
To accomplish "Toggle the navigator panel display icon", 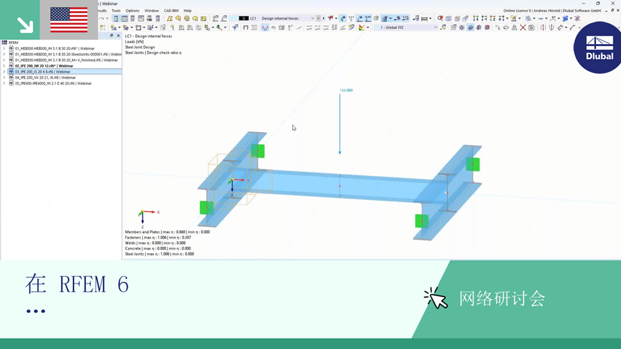I will point(116,18).
